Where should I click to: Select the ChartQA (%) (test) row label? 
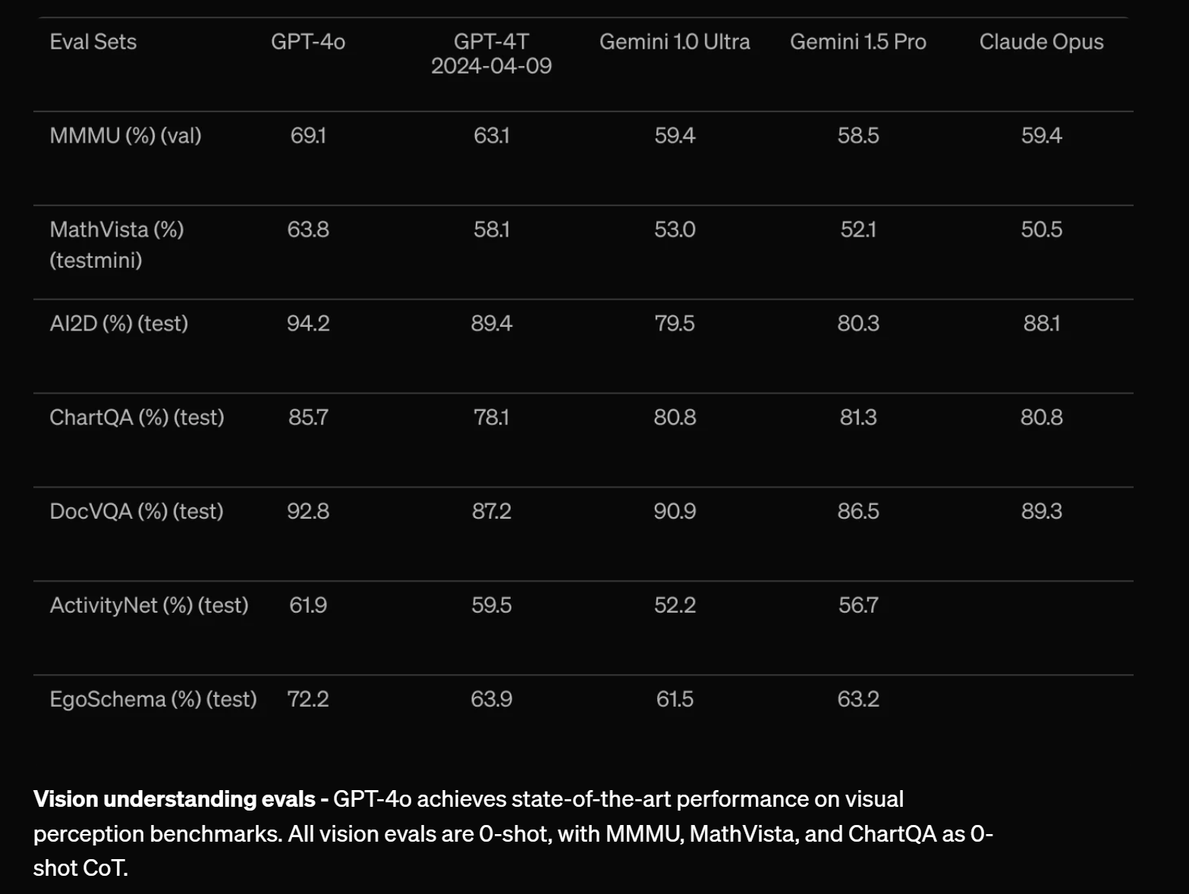[137, 418]
